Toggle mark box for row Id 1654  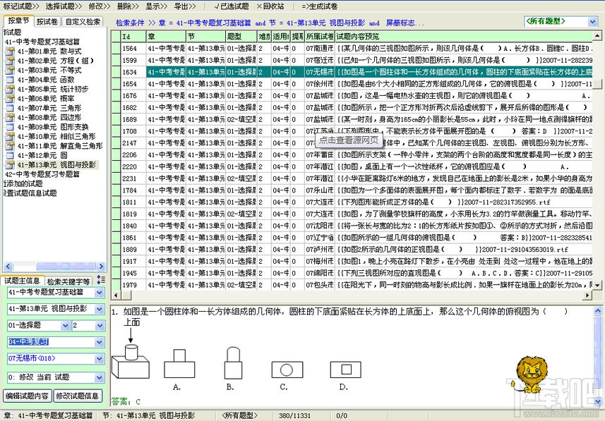pyautogui.click(x=116, y=84)
